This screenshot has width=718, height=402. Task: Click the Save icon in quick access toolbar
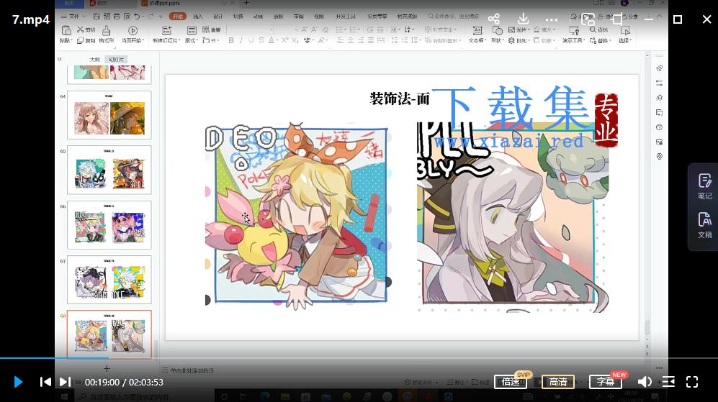click(97, 17)
